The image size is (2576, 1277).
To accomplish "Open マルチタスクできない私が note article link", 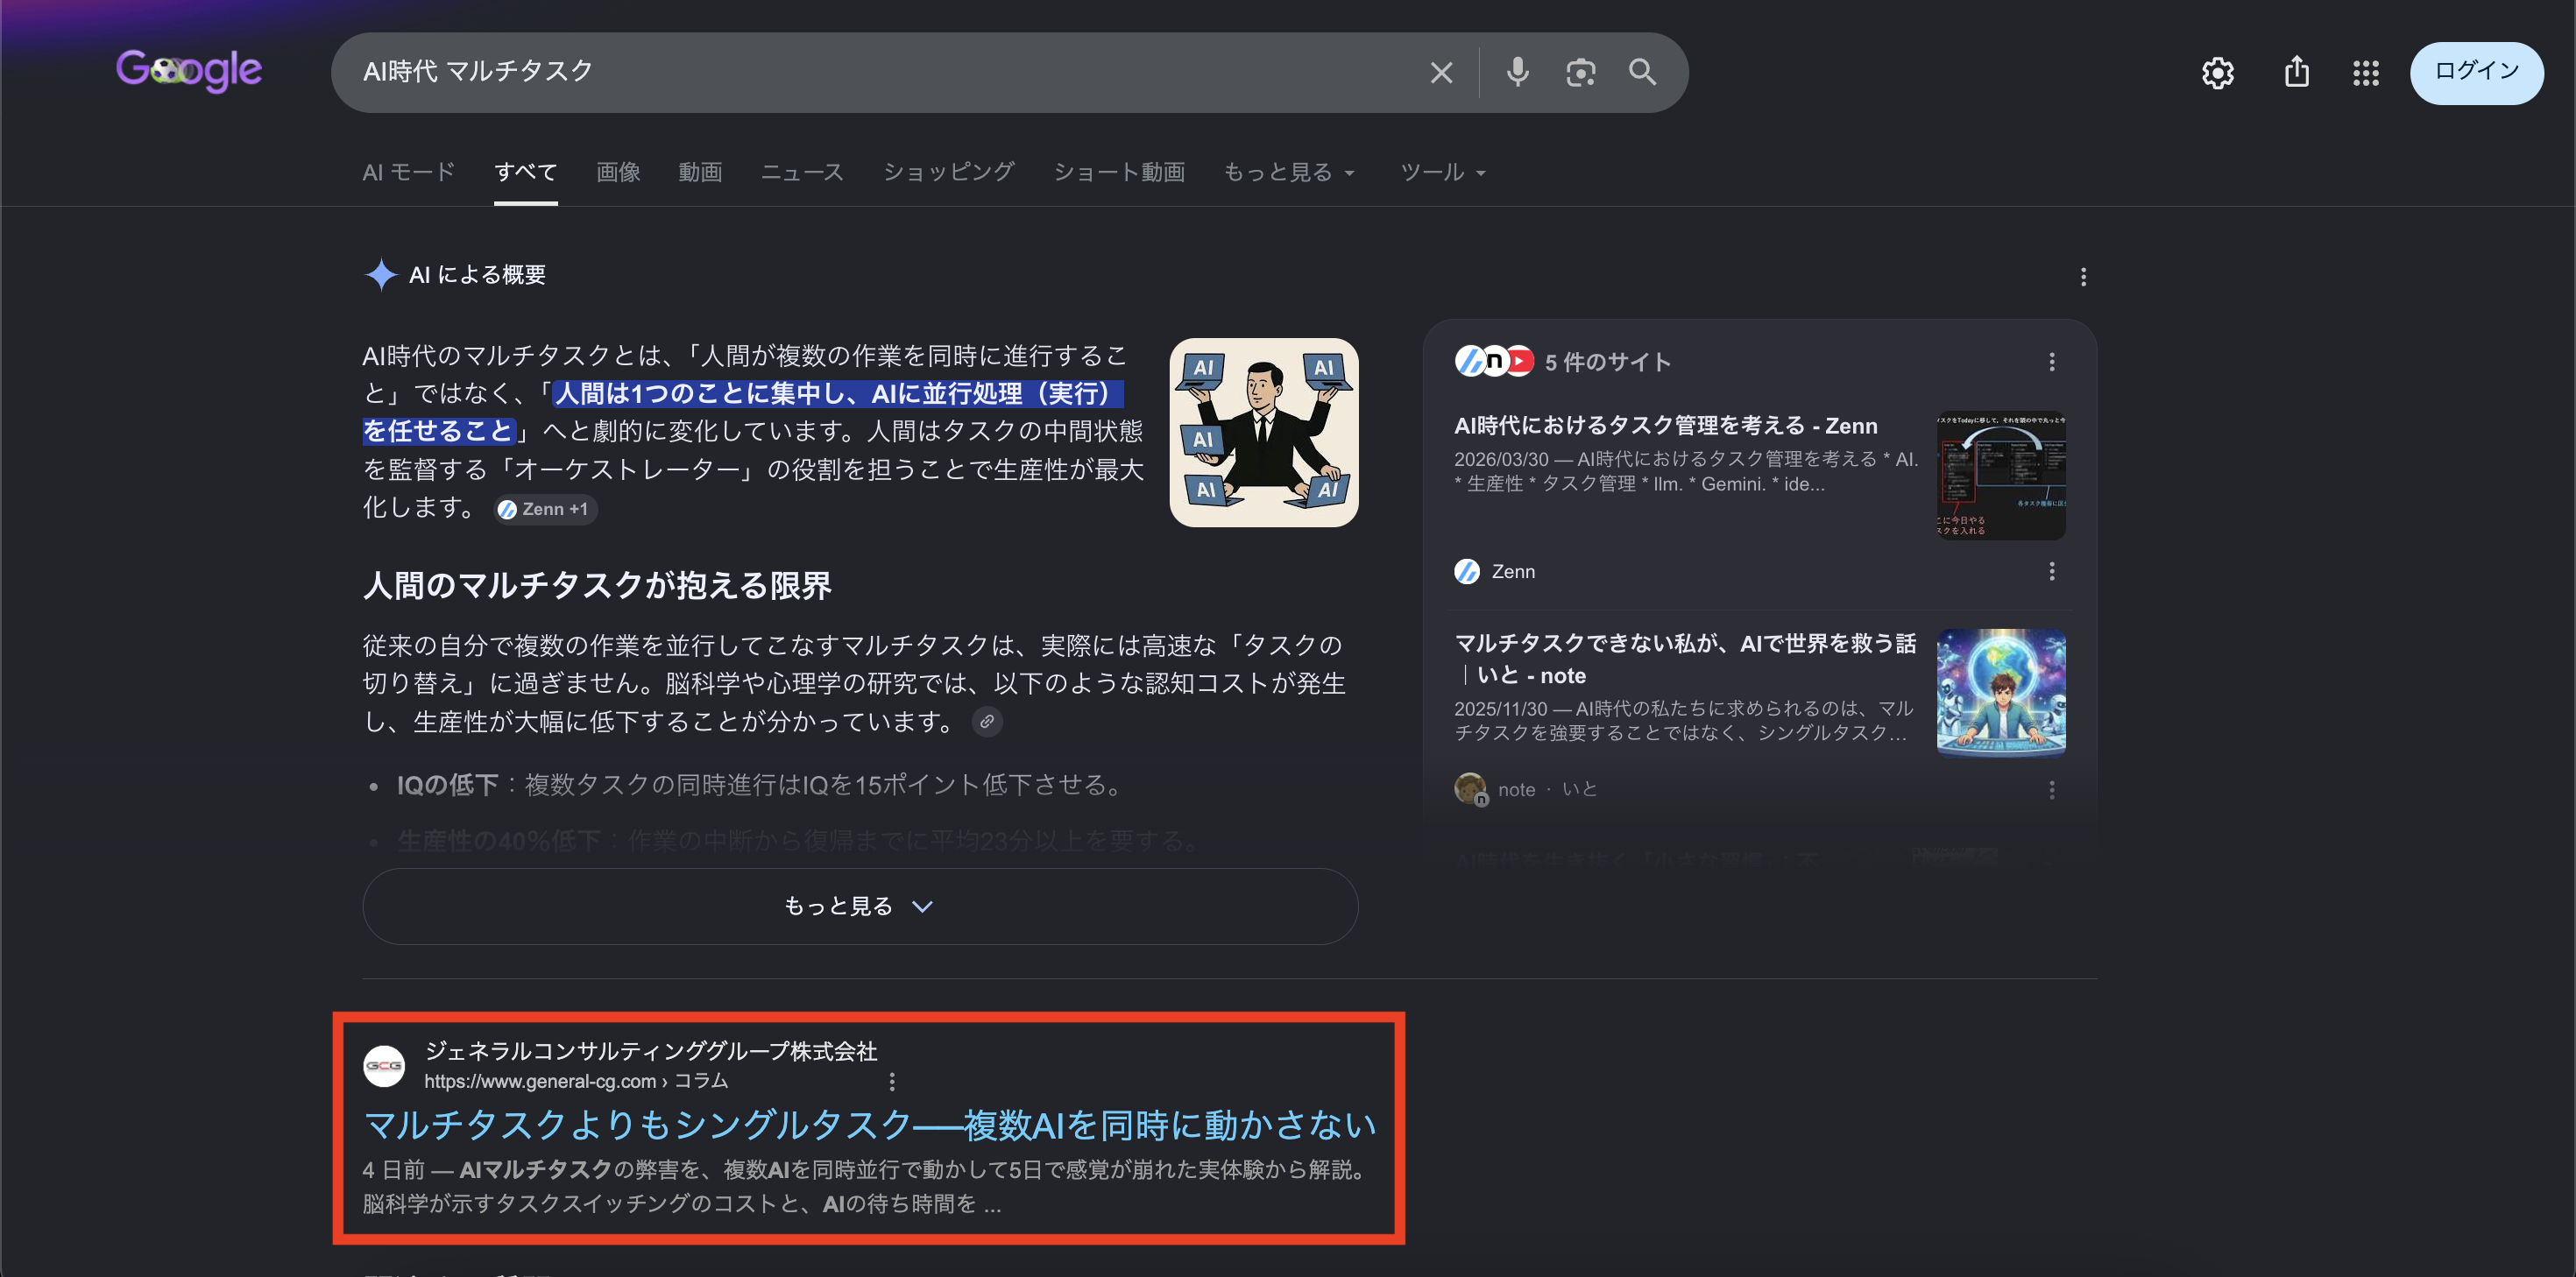I will [x=1685, y=659].
